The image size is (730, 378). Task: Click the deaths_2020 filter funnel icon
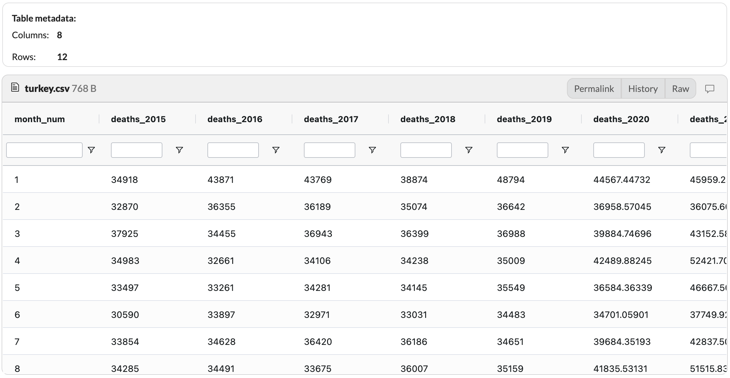click(662, 150)
